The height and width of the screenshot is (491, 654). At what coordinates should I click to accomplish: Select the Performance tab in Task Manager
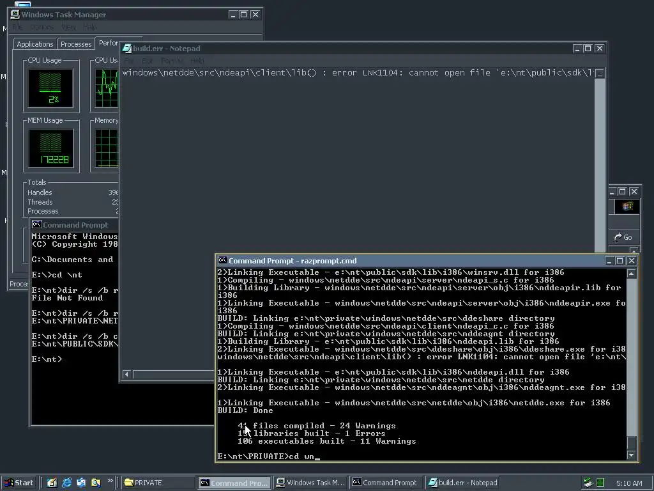(x=107, y=43)
